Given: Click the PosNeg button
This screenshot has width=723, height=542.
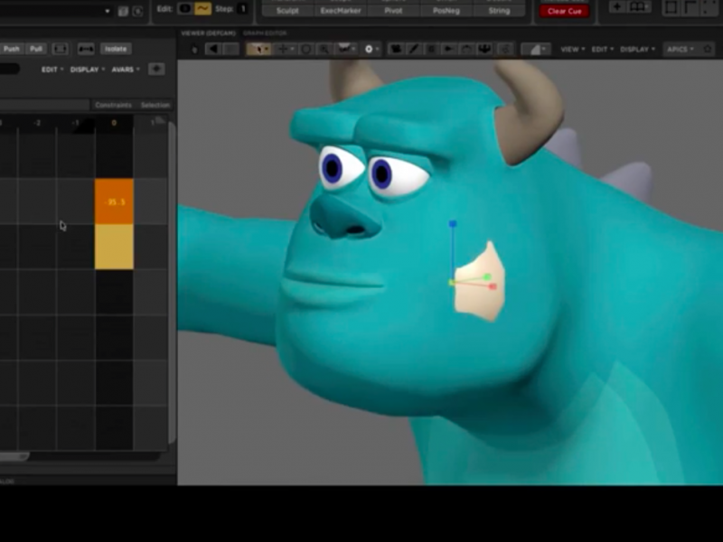Looking at the screenshot, I should (x=446, y=11).
